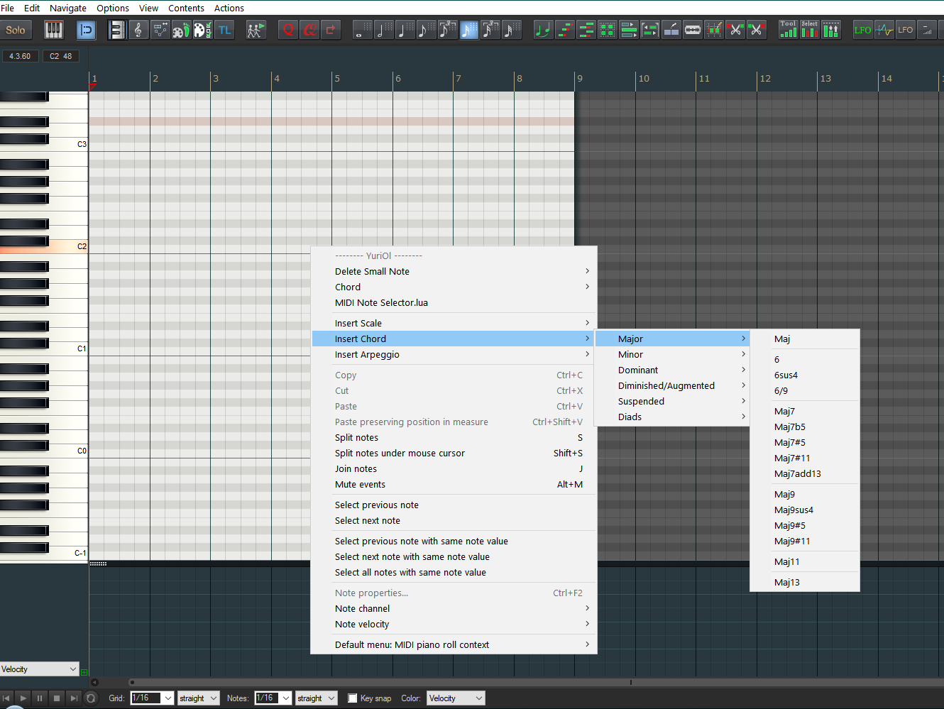Click the horizontal scrollbar left arrow
The height and width of the screenshot is (709, 944).
pos(94,683)
